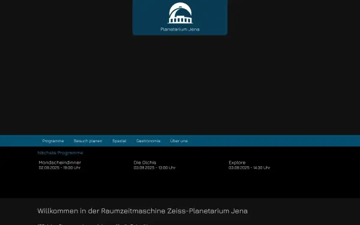The height and width of the screenshot is (225, 360).
Task: Select the Die Olchis 03.09.2025 time text
Action: click(155, 167)
